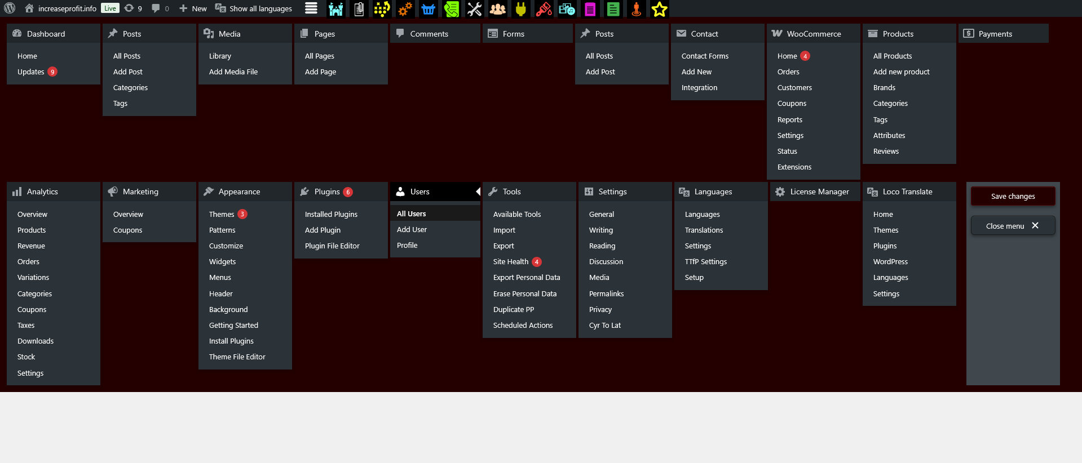Viewport: 1082px width, 463px height.
Task: Click the orange gears icon
Action: click(405, 9)
